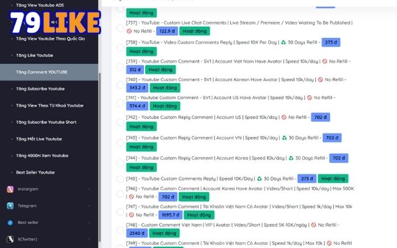The height and width of the screenshot is (248, 397).
Task: Select radio button for service 744
Action: point(120,163)
